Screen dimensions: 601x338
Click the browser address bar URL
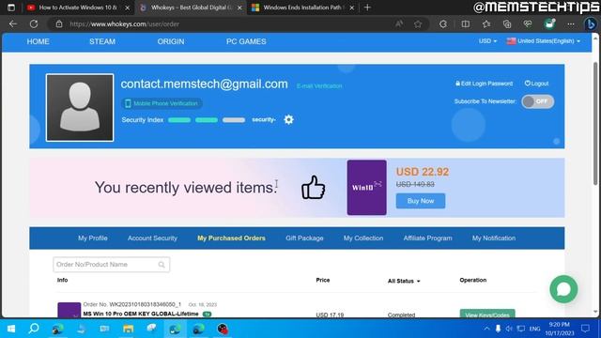[124, 23]
